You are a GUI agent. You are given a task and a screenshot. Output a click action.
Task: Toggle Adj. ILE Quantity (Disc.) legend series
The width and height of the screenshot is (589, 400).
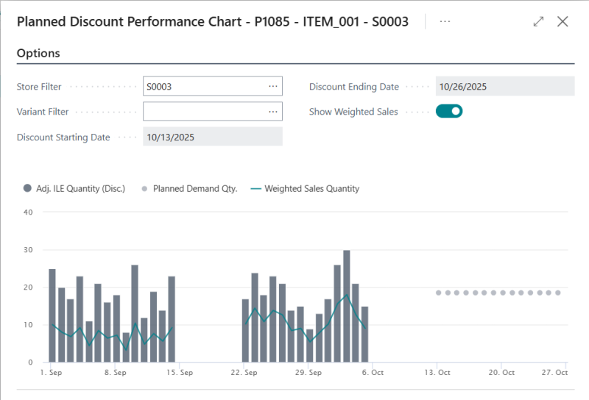point(80,188)
